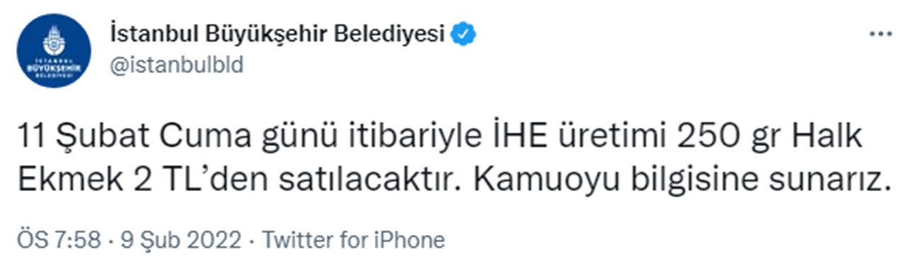Viewport: 907px width, 267px height.
Task: Click the İstanbul Büyükşehir Belediyesi display name
Action: pos(278,33)
